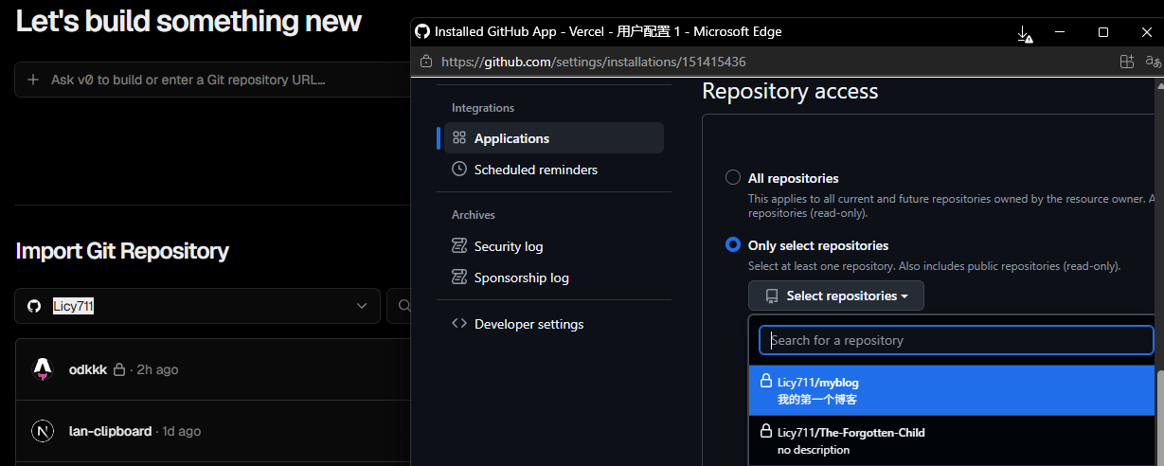Viewport: 1164px width, 466px height.
Task: Click the log icon beside Sponsorship log
Action: point(459,278)
